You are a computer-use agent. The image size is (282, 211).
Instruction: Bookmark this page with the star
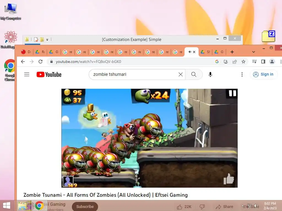pos(243,62)
